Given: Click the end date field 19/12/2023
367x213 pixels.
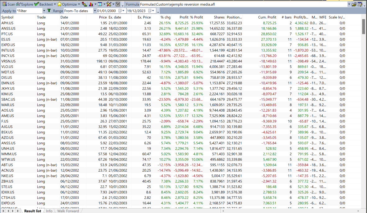Looking at the screenshot, I should click(136, 11).
